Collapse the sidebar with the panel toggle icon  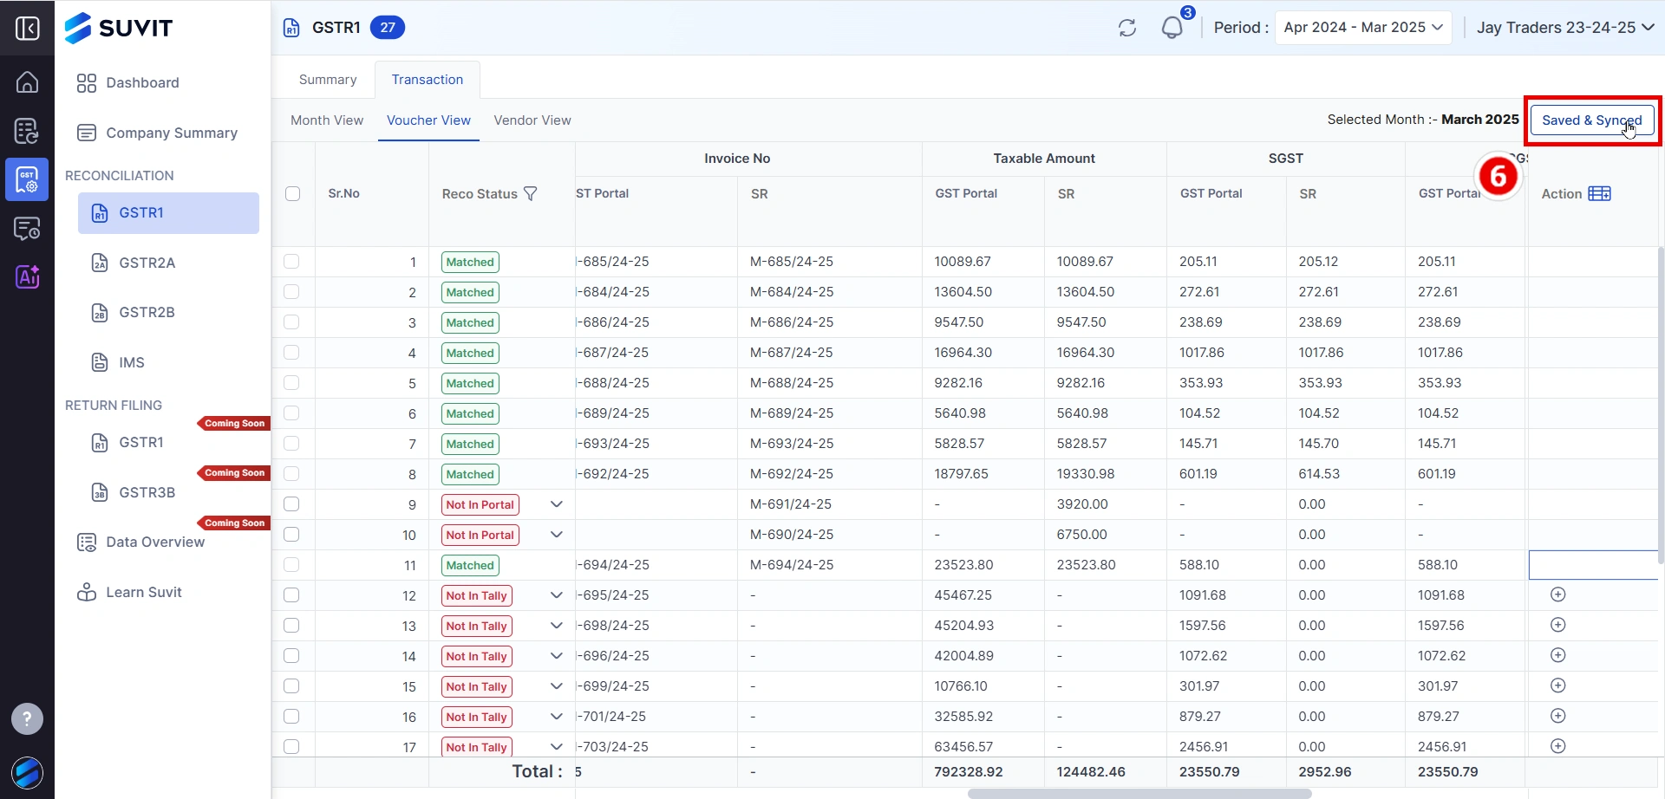27,28
